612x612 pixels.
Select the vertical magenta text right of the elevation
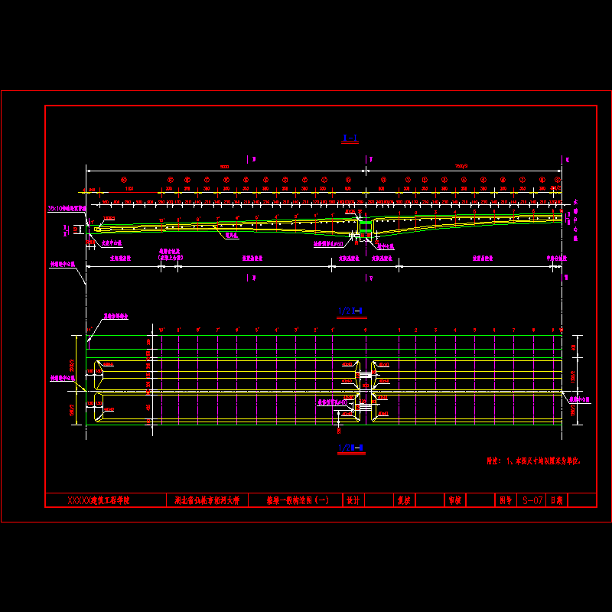pos(575,222)
